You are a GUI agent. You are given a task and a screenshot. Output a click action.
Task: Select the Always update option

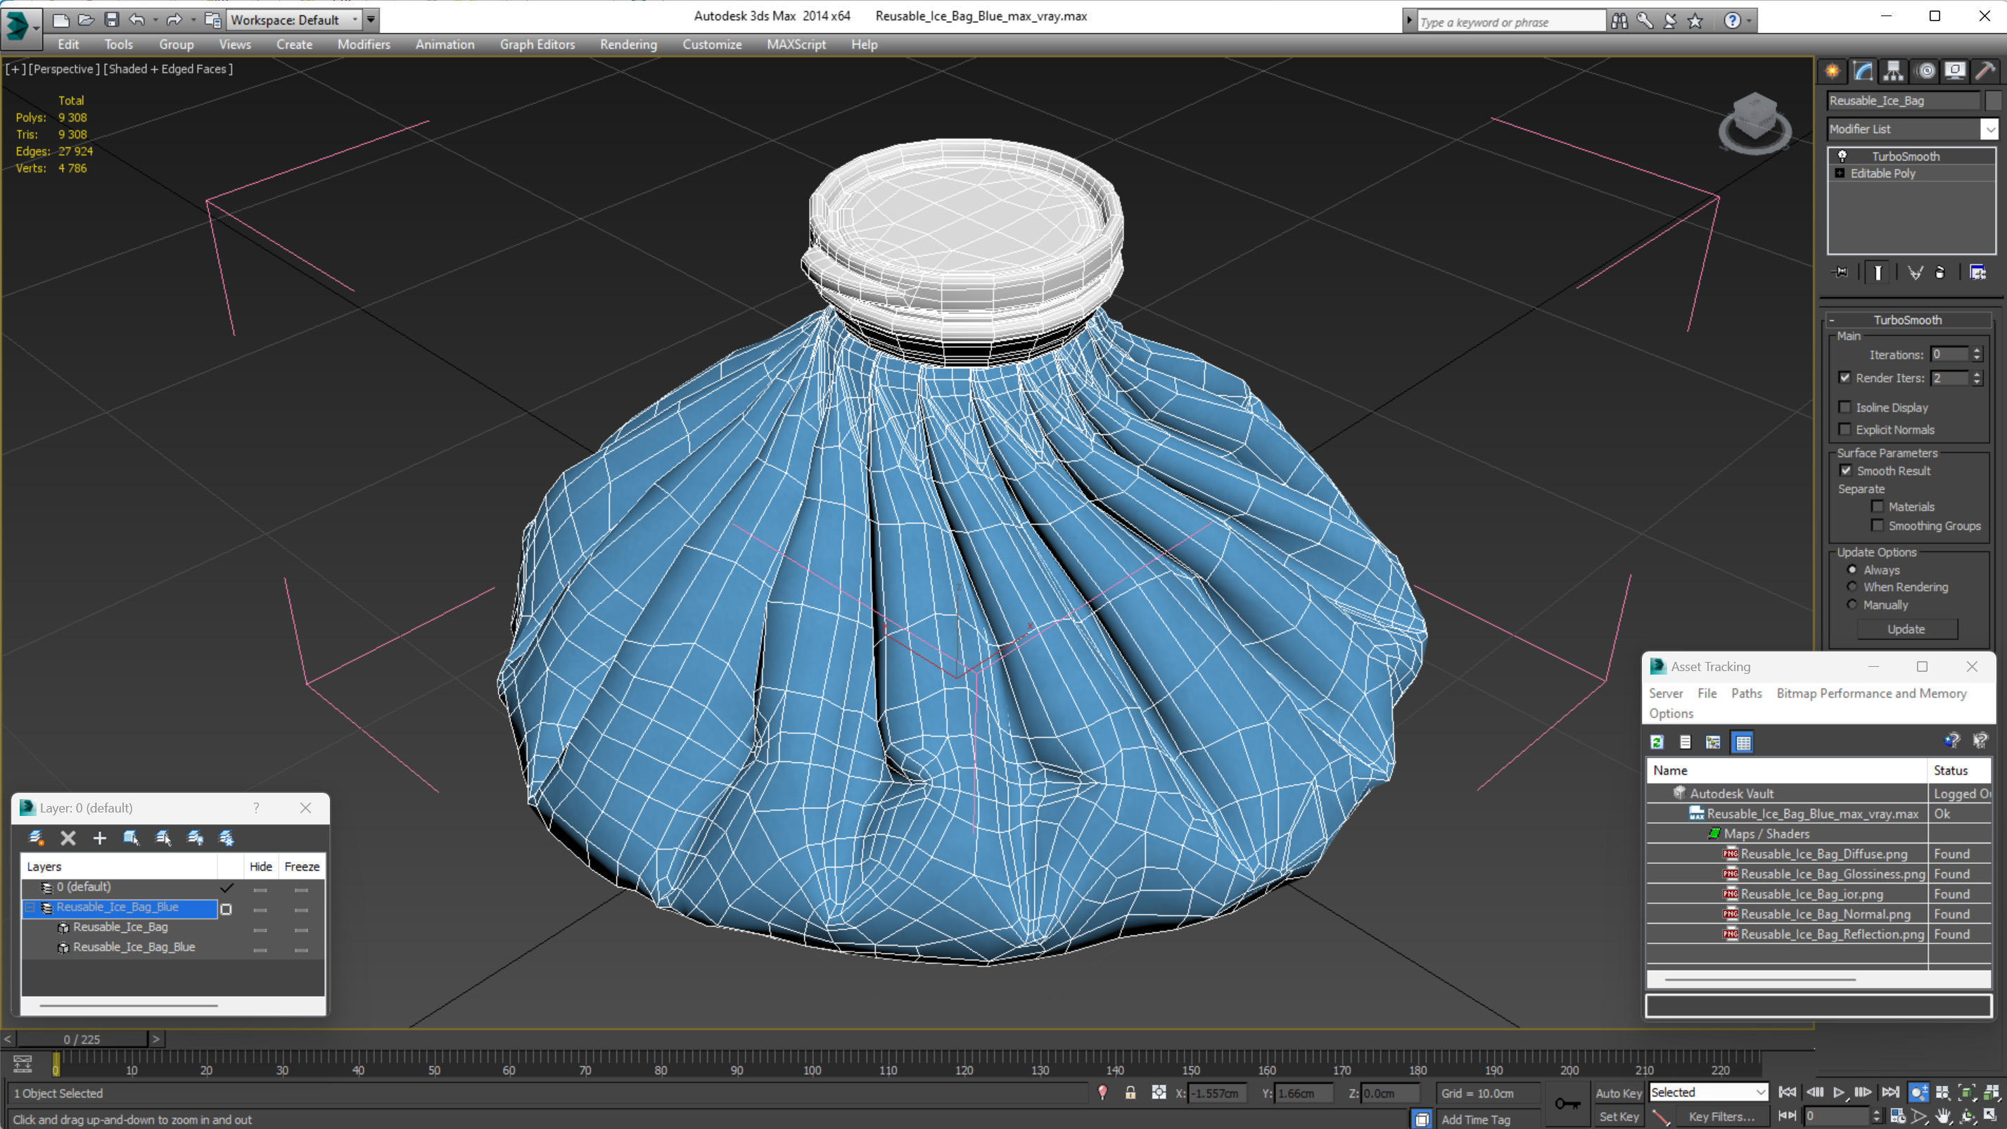[x=1853, y=570]
